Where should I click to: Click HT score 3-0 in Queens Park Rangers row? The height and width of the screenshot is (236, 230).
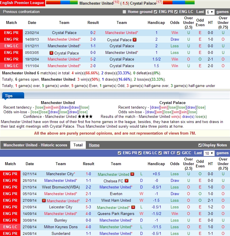(210, 214)
